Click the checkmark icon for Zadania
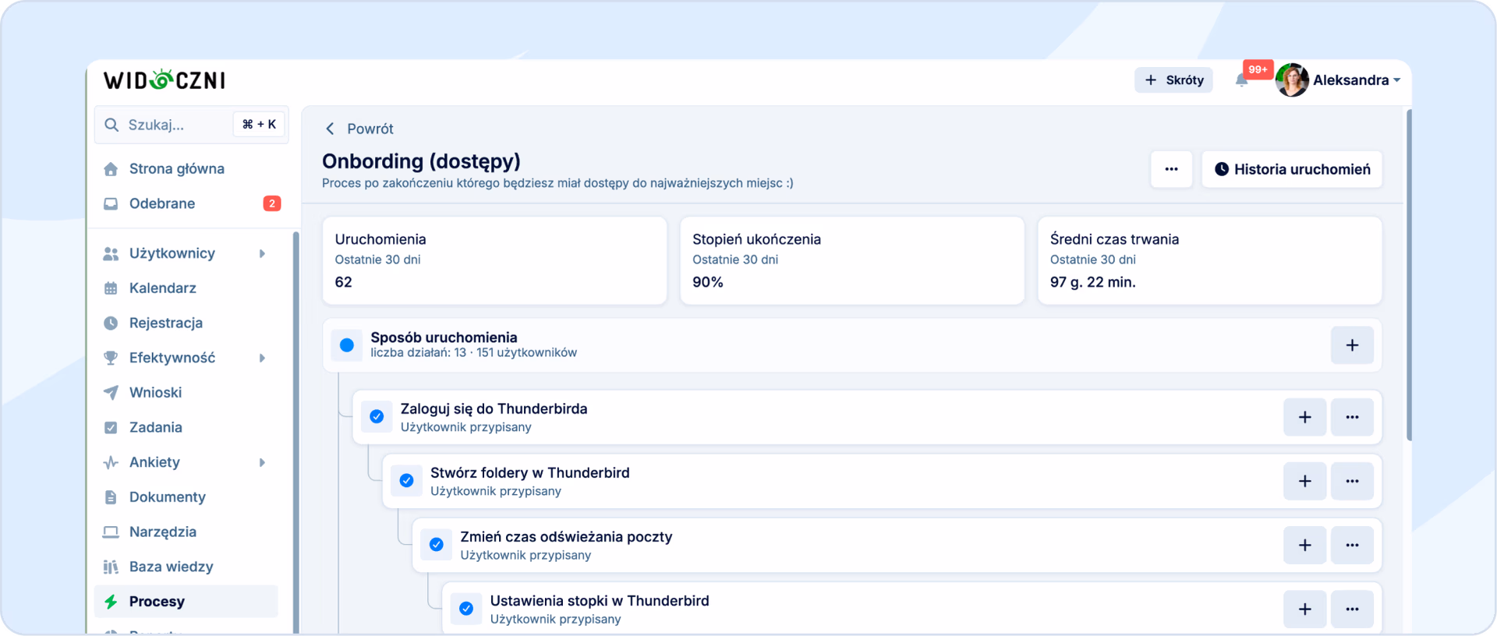1497x636 pixels. coord(111,427)
